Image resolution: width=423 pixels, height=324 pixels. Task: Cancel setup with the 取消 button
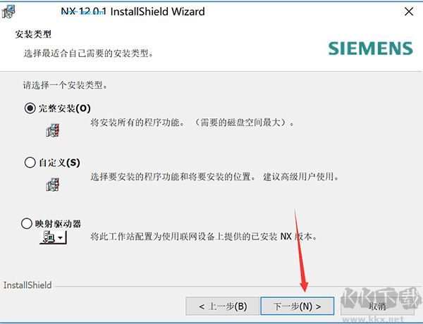tap(377, 306)
